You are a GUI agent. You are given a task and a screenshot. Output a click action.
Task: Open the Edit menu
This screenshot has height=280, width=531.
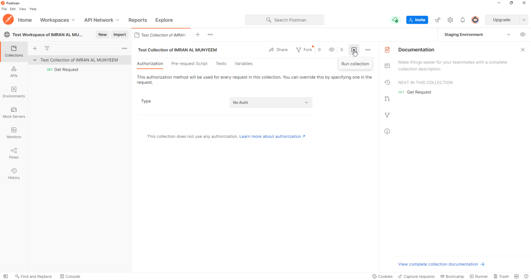coord(13,9)
